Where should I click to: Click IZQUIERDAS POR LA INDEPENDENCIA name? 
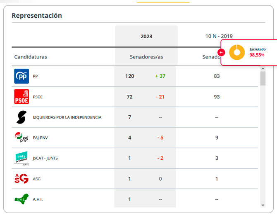[x=67, y=117]
